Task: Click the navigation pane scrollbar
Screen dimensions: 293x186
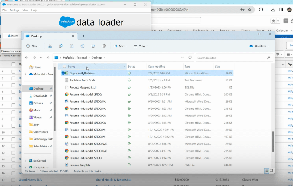Action: (x=55, y=99)
